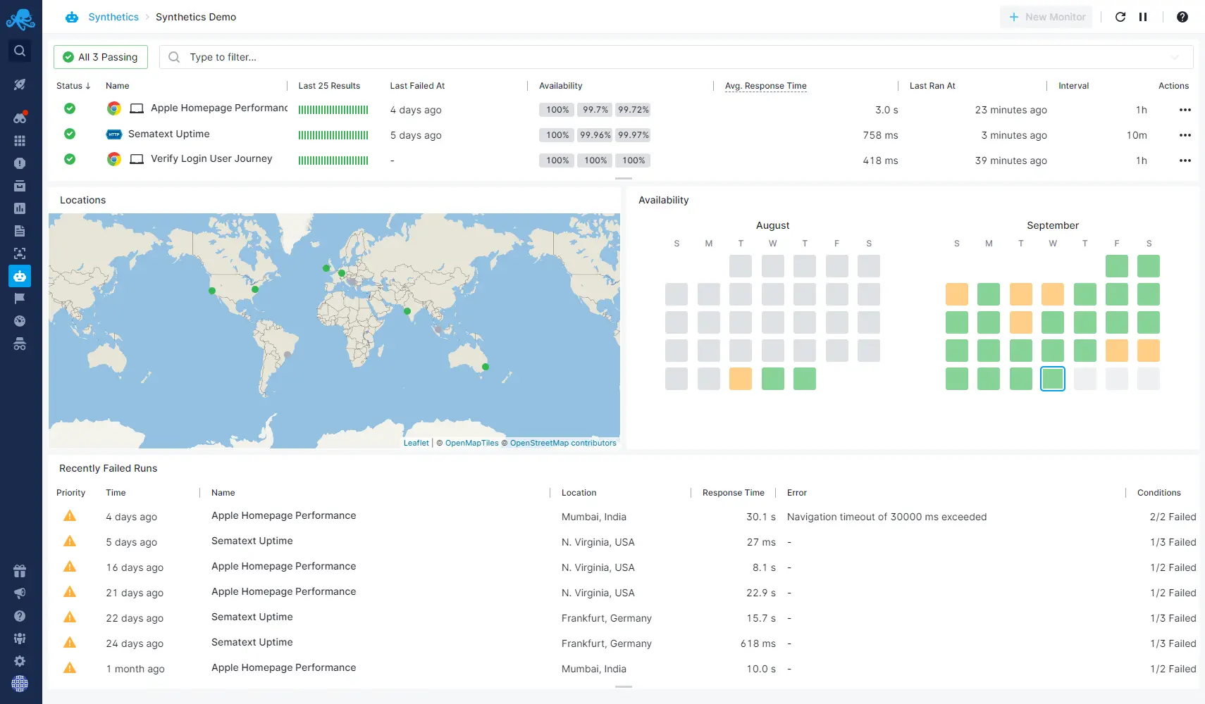Screen dimensions: 1205x704
Task: Select the active Synthetics robot sidebar icon
Action: click(x=20, y=276)
